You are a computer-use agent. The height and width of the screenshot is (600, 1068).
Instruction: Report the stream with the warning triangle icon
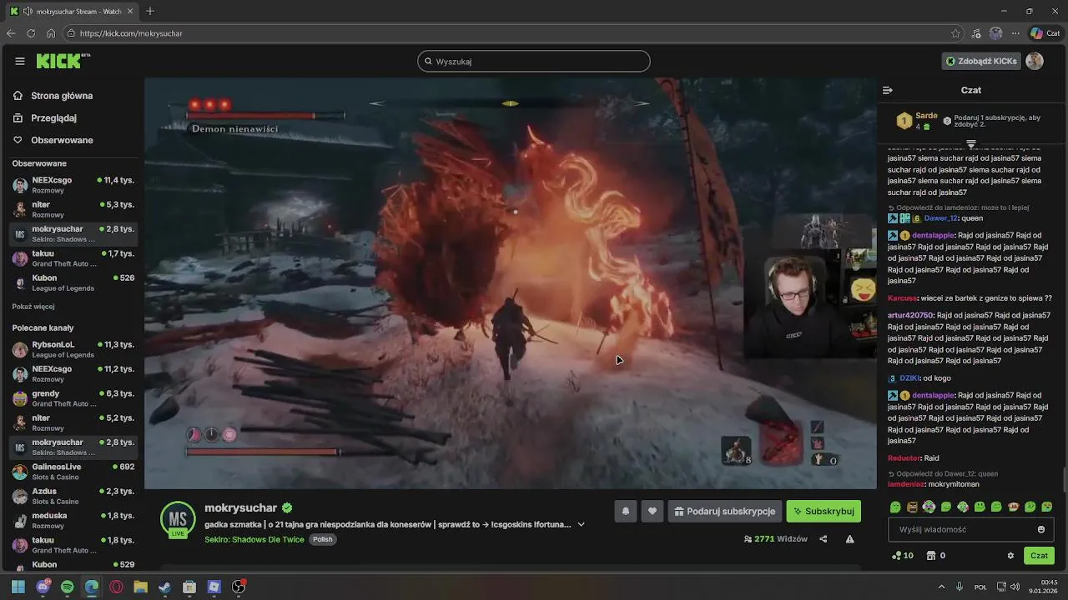[x=849, y=539]
